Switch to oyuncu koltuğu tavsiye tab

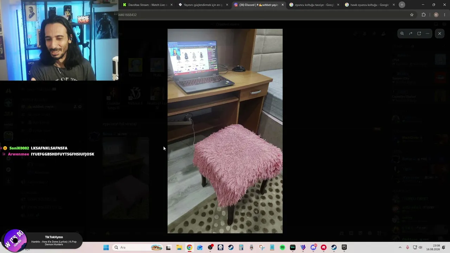[x=314, y=5]
